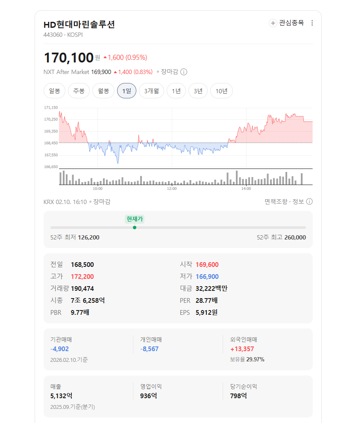The width and height of the screenshot is (347, 423).
Task: Select the 1일 chart range
Action: [127, 91]
